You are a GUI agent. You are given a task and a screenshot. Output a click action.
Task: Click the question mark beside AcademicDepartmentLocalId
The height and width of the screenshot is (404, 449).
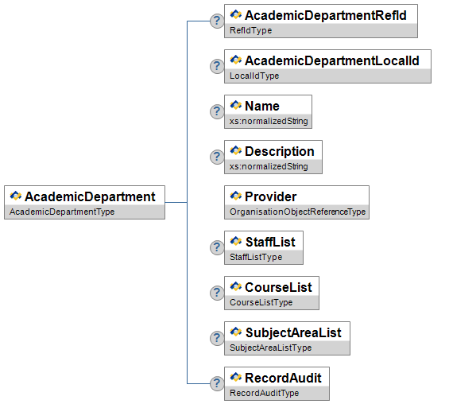[x=217, y=66]
